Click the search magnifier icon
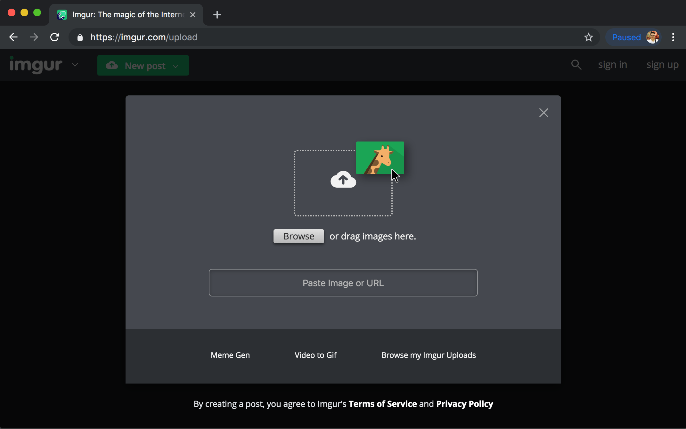This screenshot has width=686, height=429. click(x=576, y=65)
